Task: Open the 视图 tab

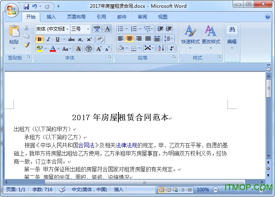Action: (163, 17)
